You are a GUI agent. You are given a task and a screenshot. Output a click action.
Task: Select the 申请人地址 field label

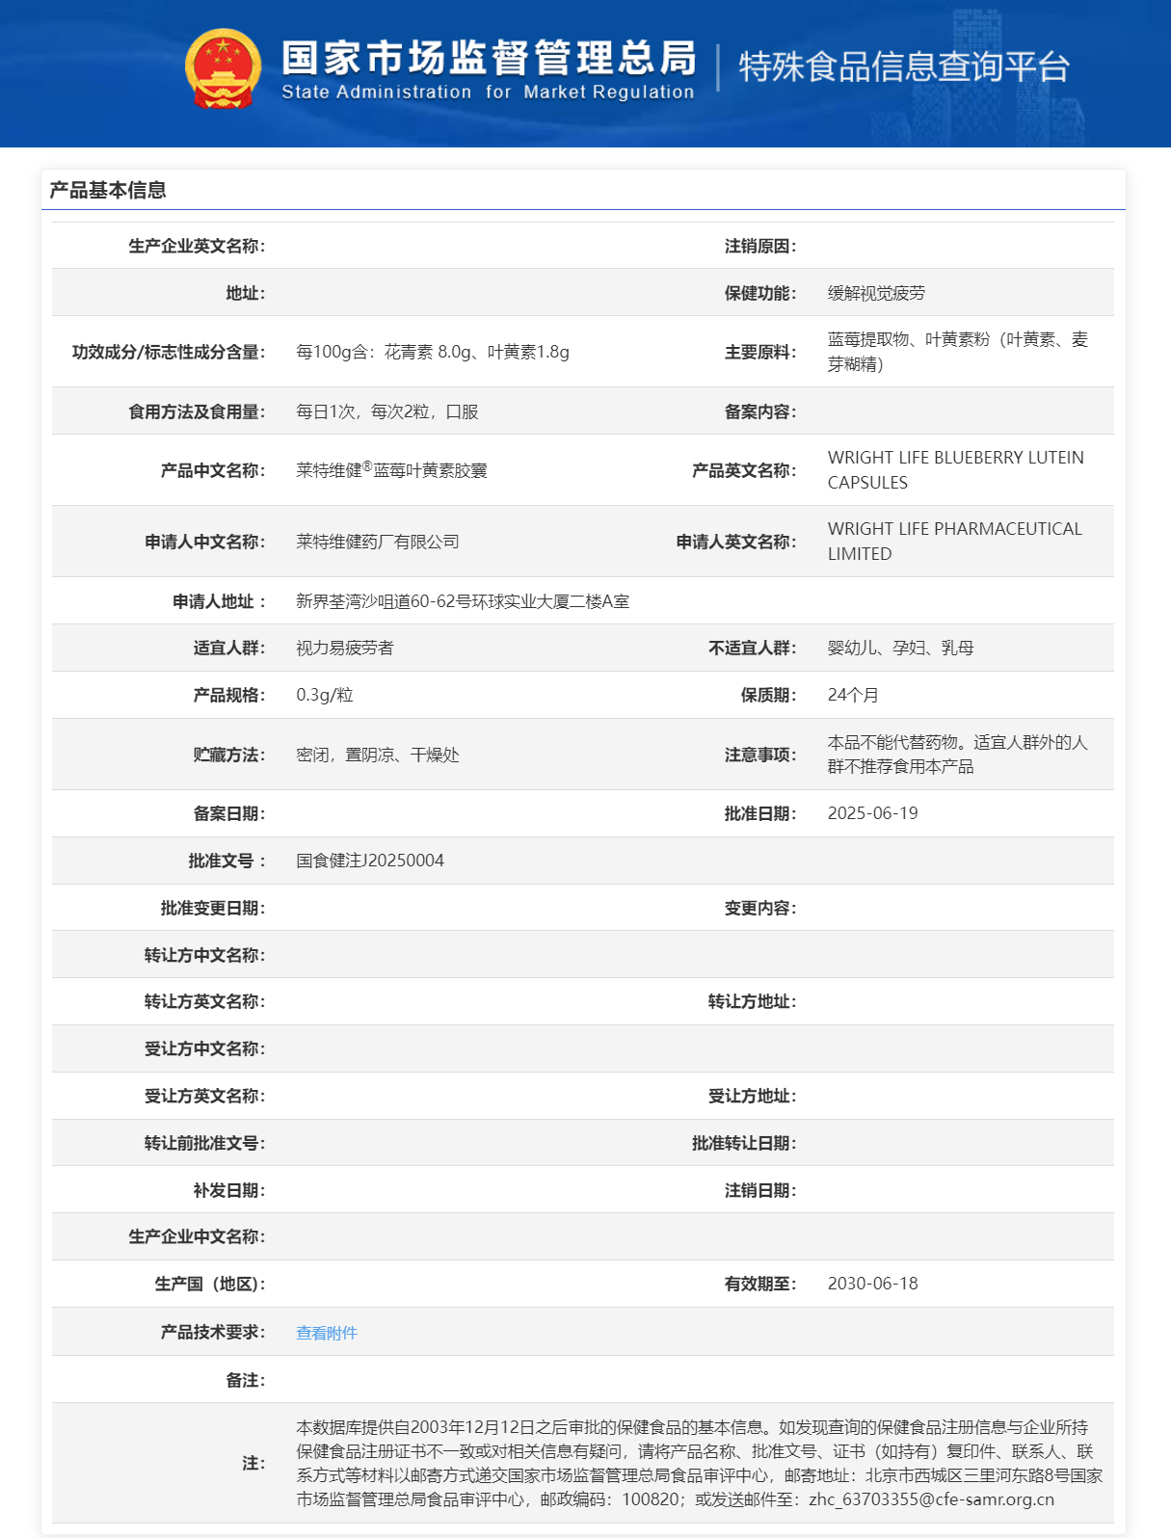220,601
